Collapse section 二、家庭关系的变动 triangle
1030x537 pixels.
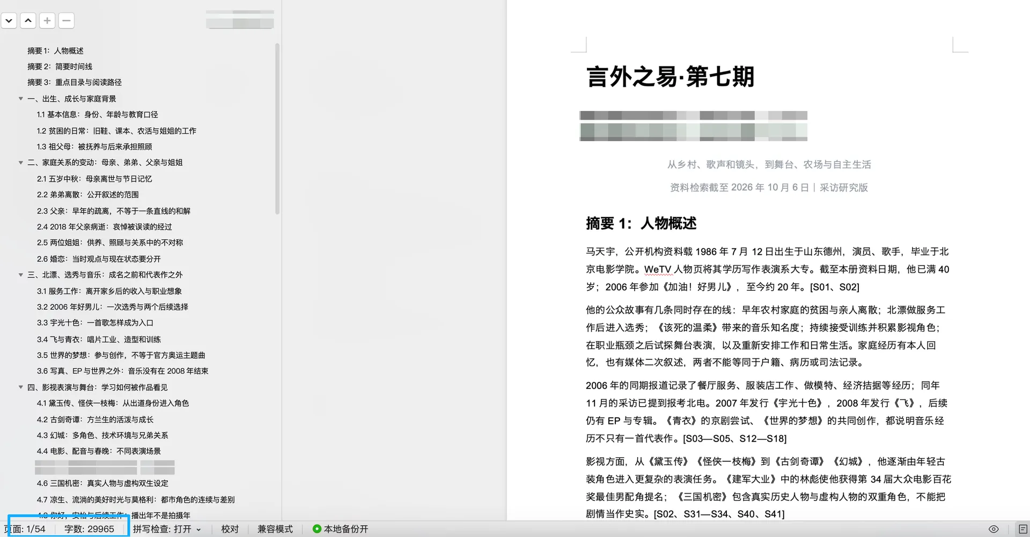pyautogui.click(x=21, y=163)
